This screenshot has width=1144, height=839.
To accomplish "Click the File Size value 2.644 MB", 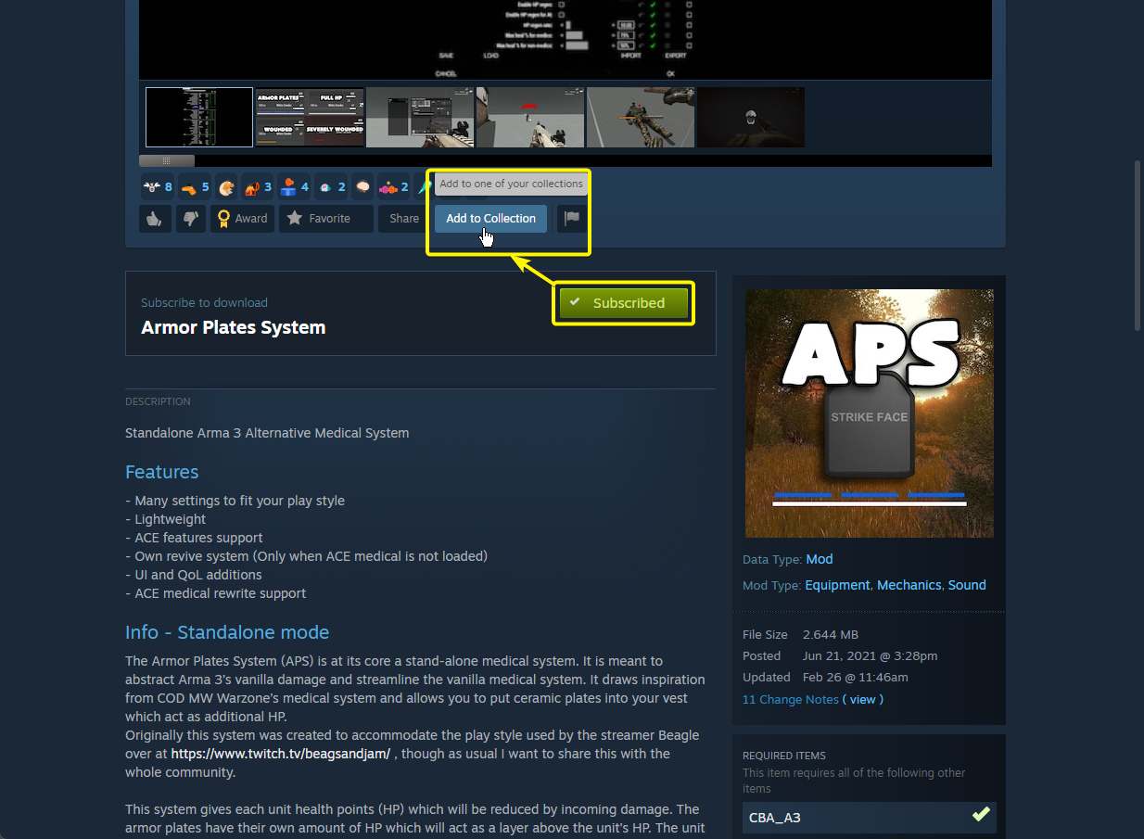I will (x=831, y=634).
